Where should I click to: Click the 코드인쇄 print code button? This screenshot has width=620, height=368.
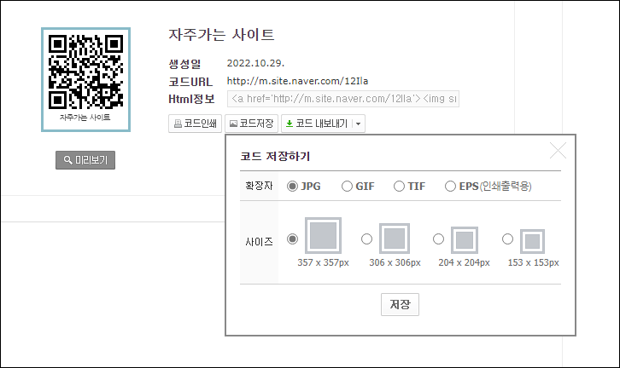195,124
